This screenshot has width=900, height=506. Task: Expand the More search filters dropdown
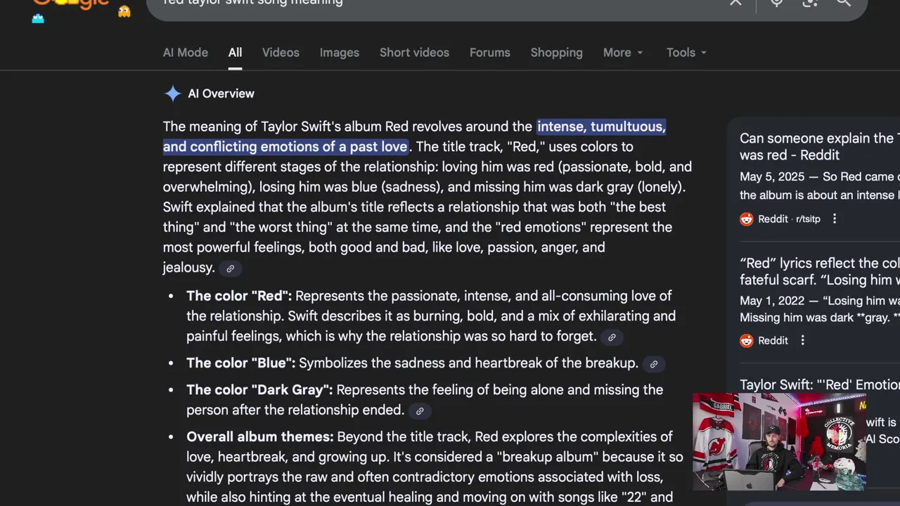[x=623, y=53]
